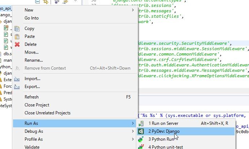Screen dimensions: 249x149
Task: Click the Python unit-test icon
Action: pyautogui.click(x=142, y=146)
